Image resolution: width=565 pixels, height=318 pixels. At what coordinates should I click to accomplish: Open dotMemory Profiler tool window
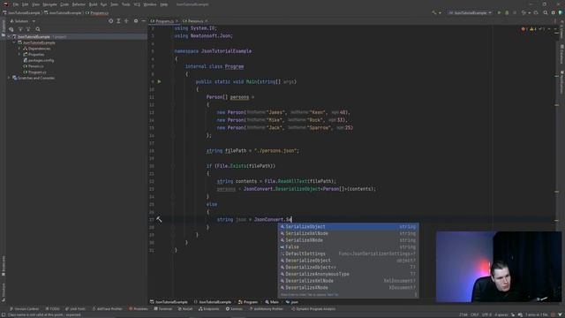266,309
